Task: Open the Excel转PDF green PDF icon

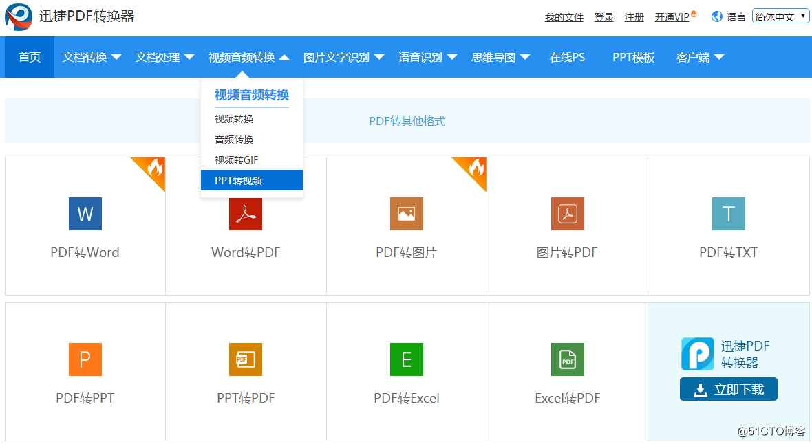Action: [x=568, y=359]
